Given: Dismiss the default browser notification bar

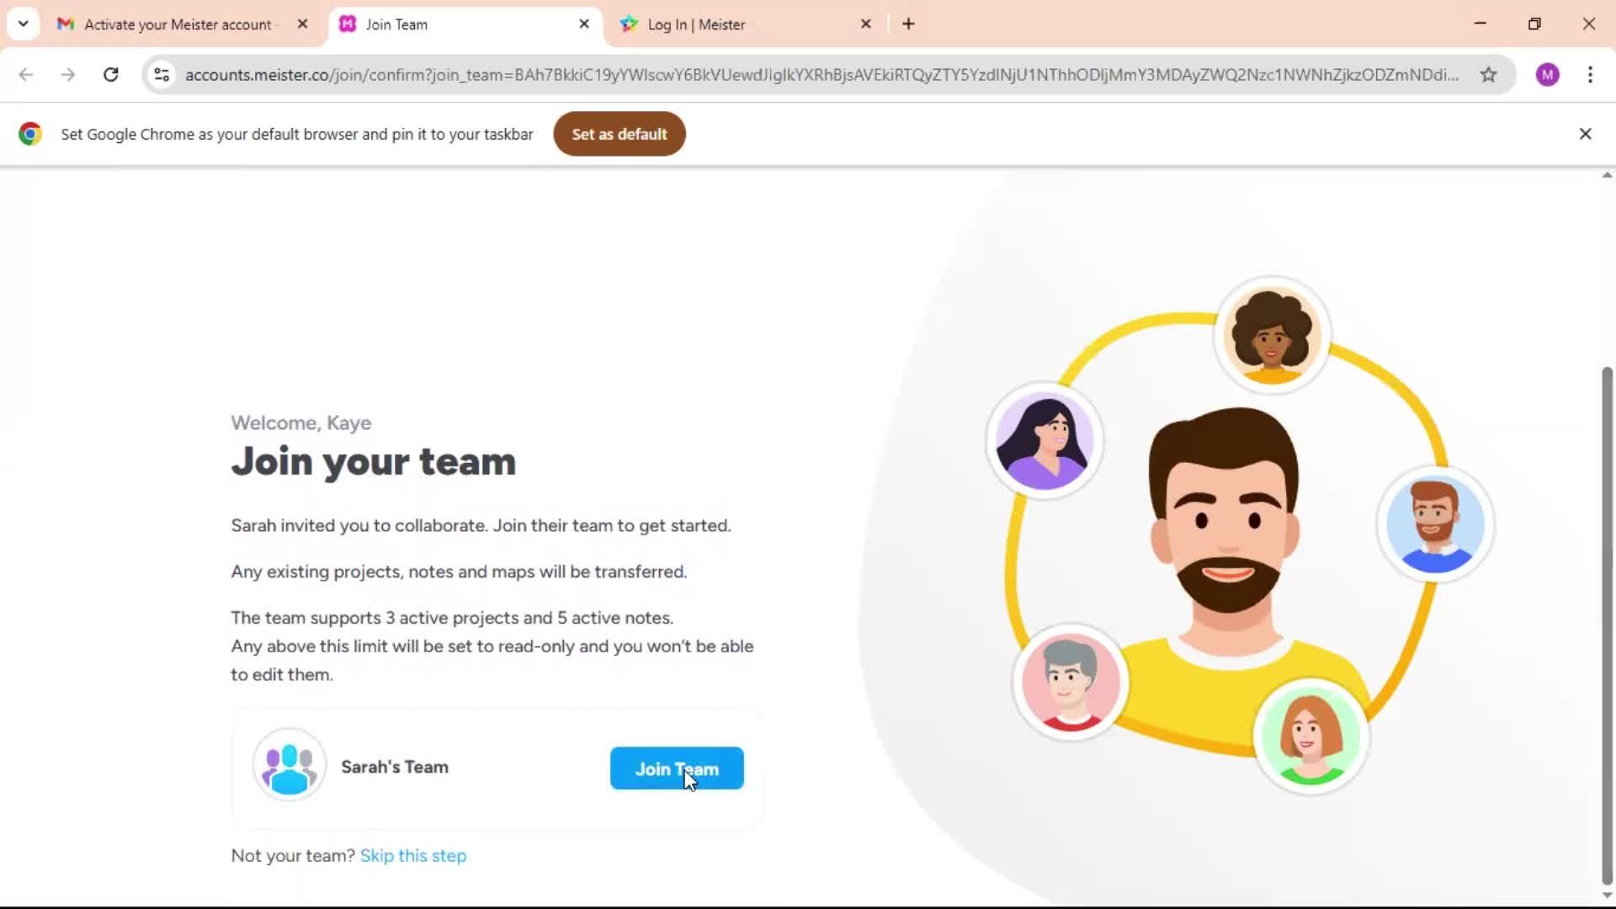Looking at the screenshot, I should [x=1585, y=134].
